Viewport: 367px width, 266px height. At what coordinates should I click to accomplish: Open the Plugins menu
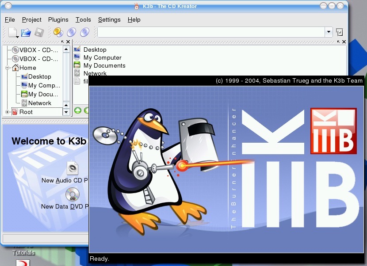(x=58, y=19)
